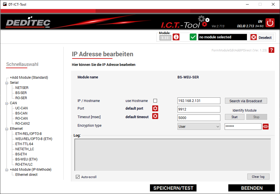This screenshot has width=280, height=194.
Task: Click the red help question mark icon
Action: pos(271,50)
